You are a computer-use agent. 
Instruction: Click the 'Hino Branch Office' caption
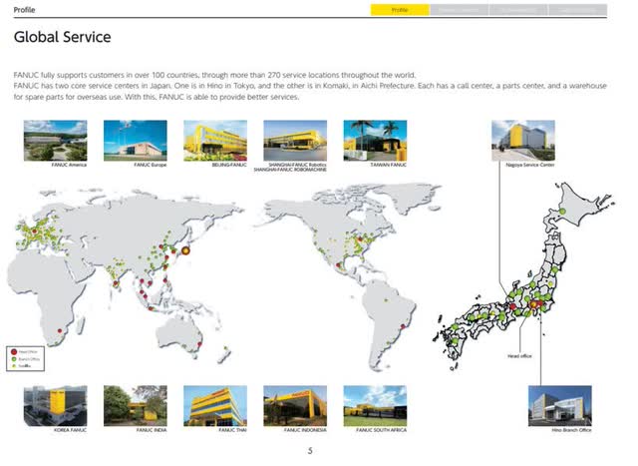click(571, 430)
